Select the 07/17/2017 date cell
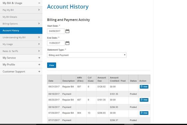187x125 pixels. click(54, 120)
